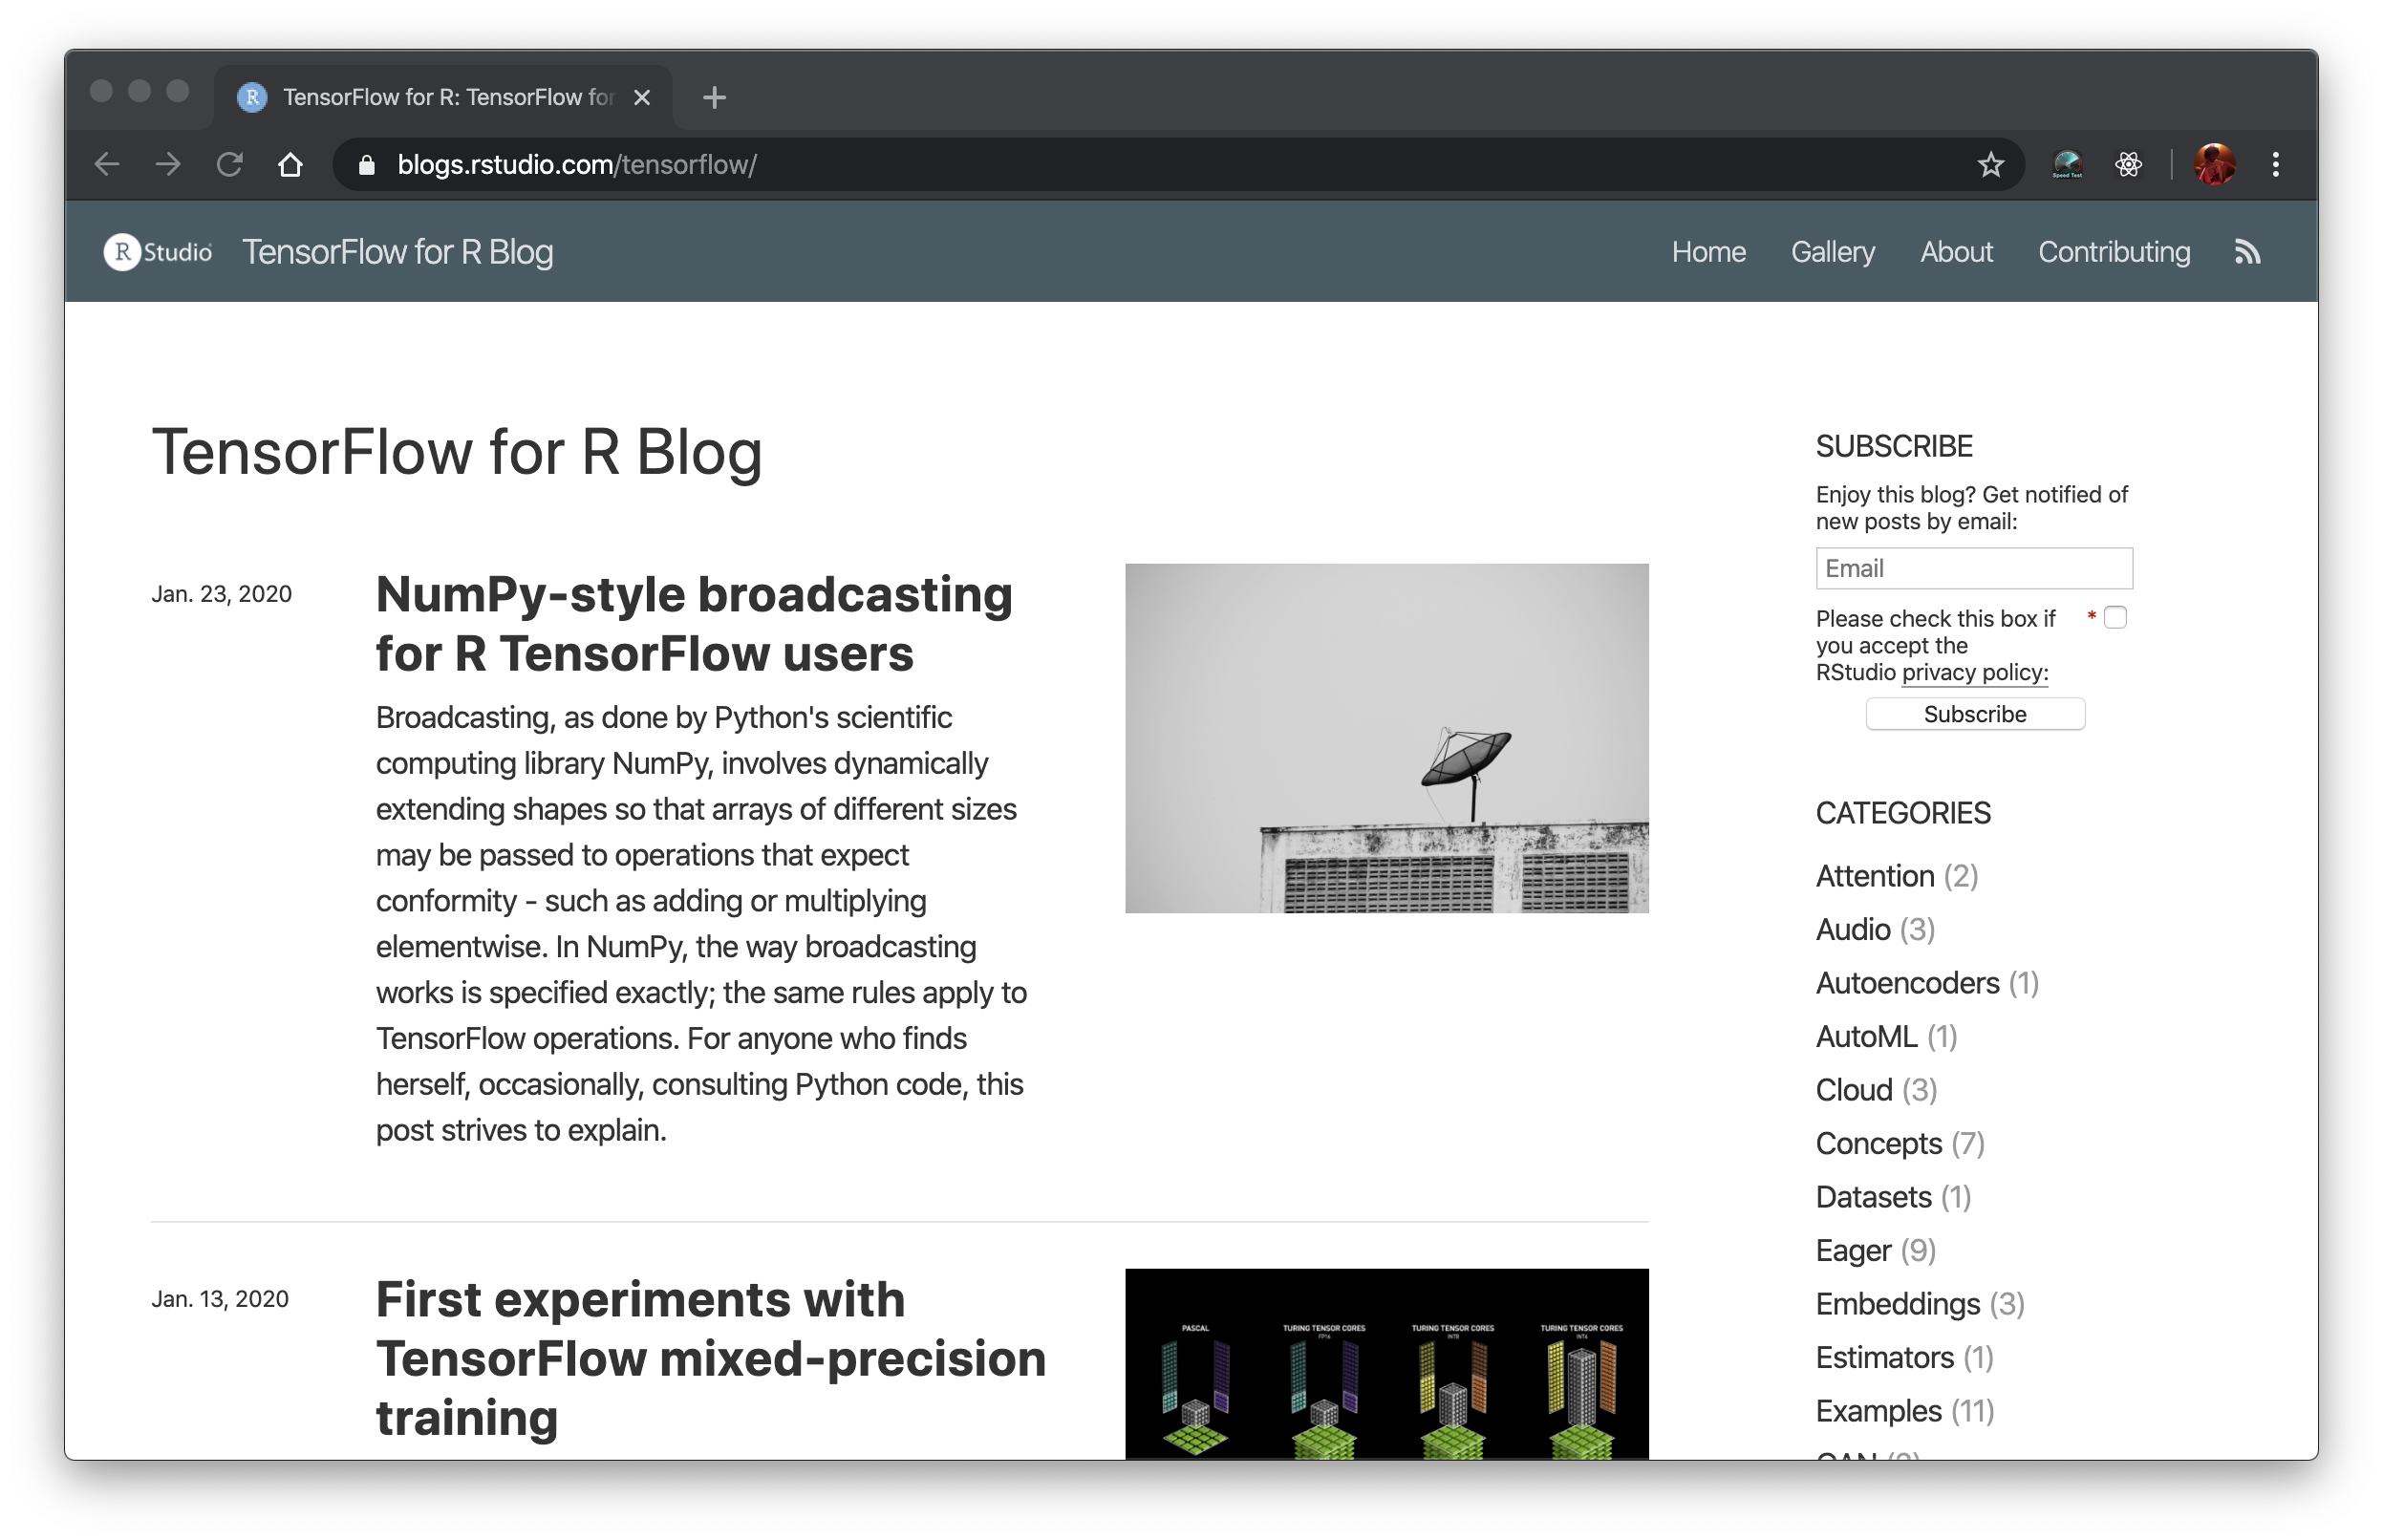The image size is (2383, 1540).
Task: Go to browser home page
Action: tap(290, 165)
